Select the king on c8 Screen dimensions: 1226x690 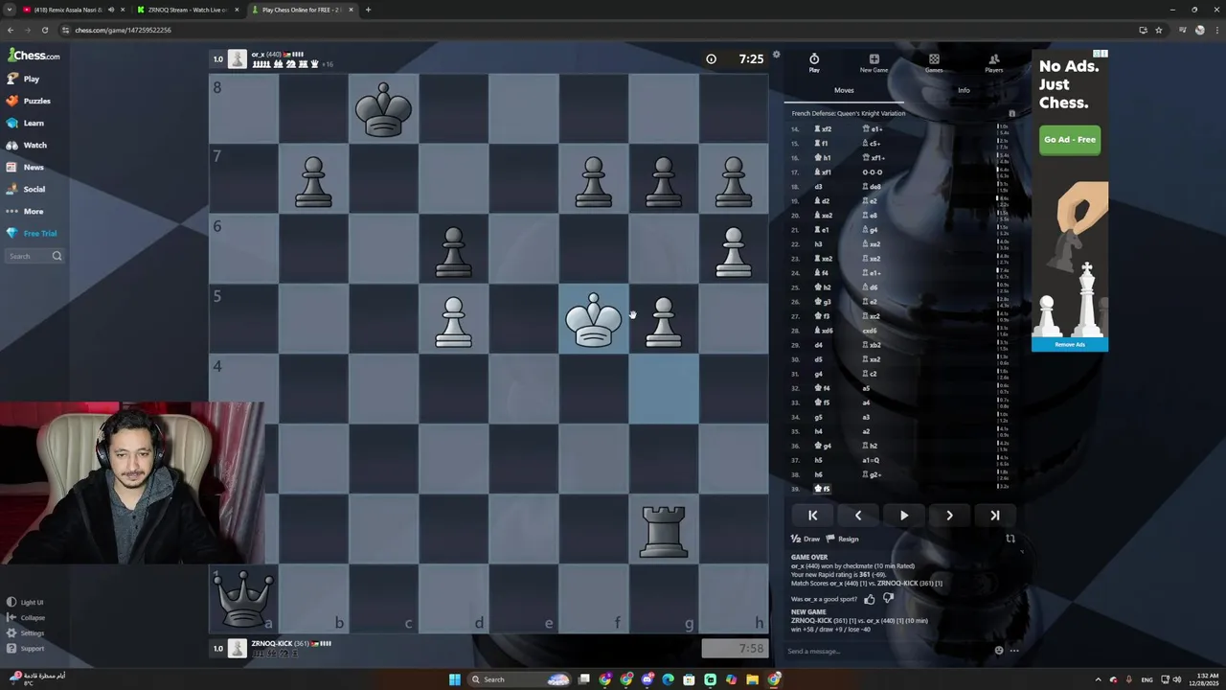[383, 108]
